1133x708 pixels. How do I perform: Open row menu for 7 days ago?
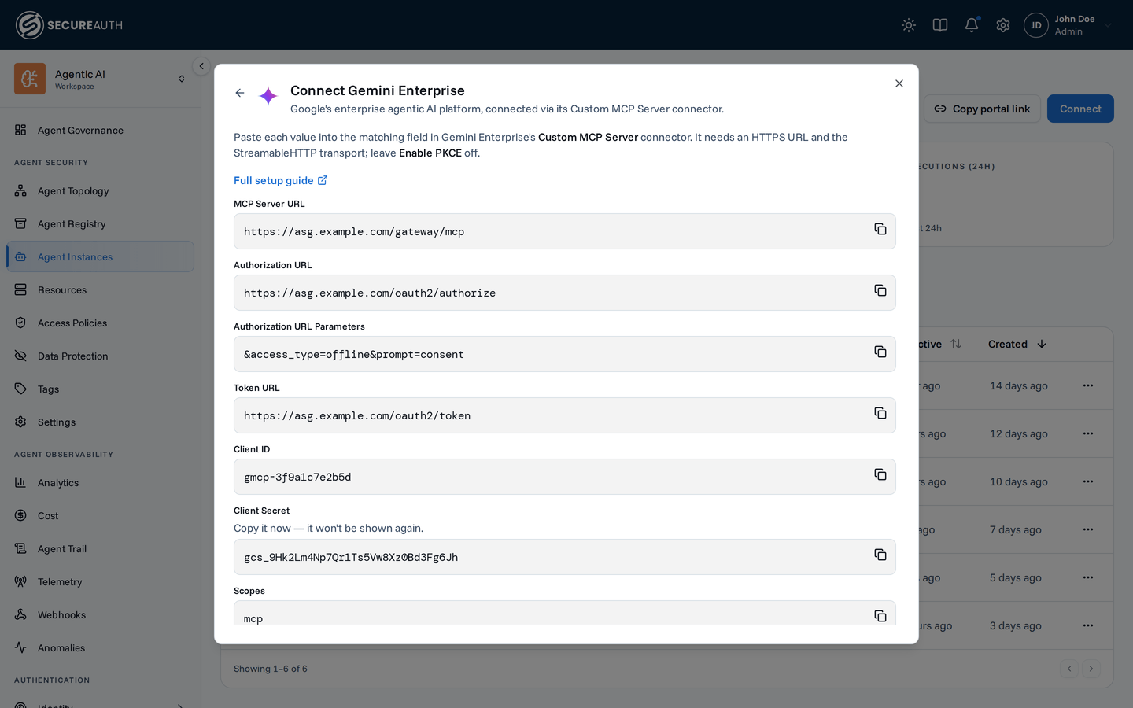1088,529
